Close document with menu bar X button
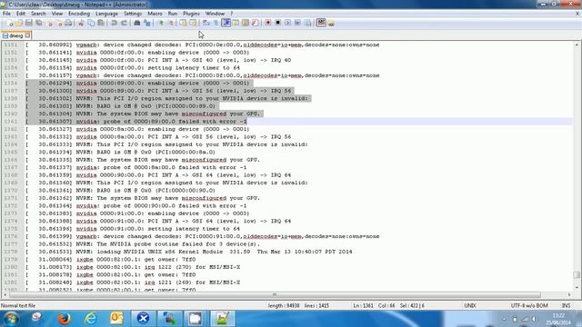Viewport: 582px width, 327px height. click(577, 14)
